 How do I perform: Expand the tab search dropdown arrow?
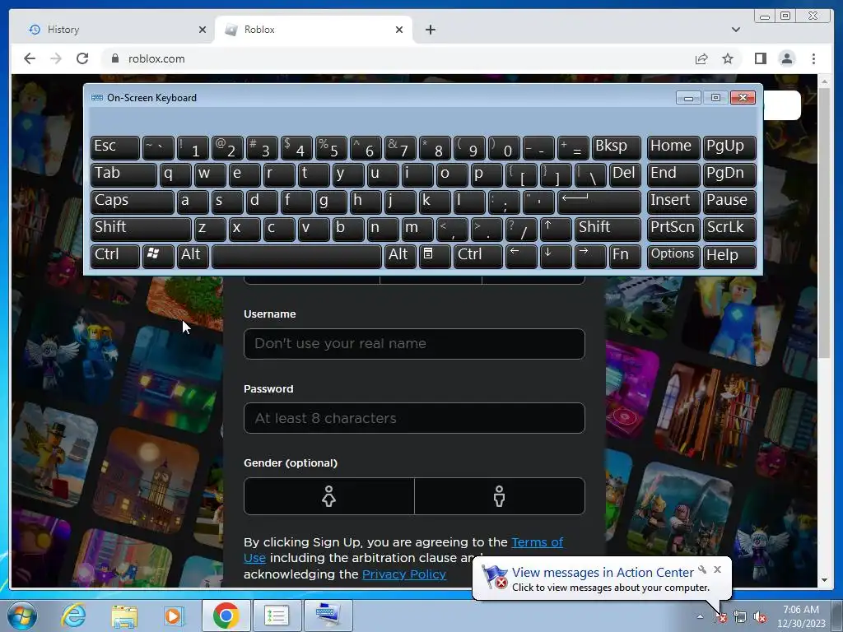(735, 30)
